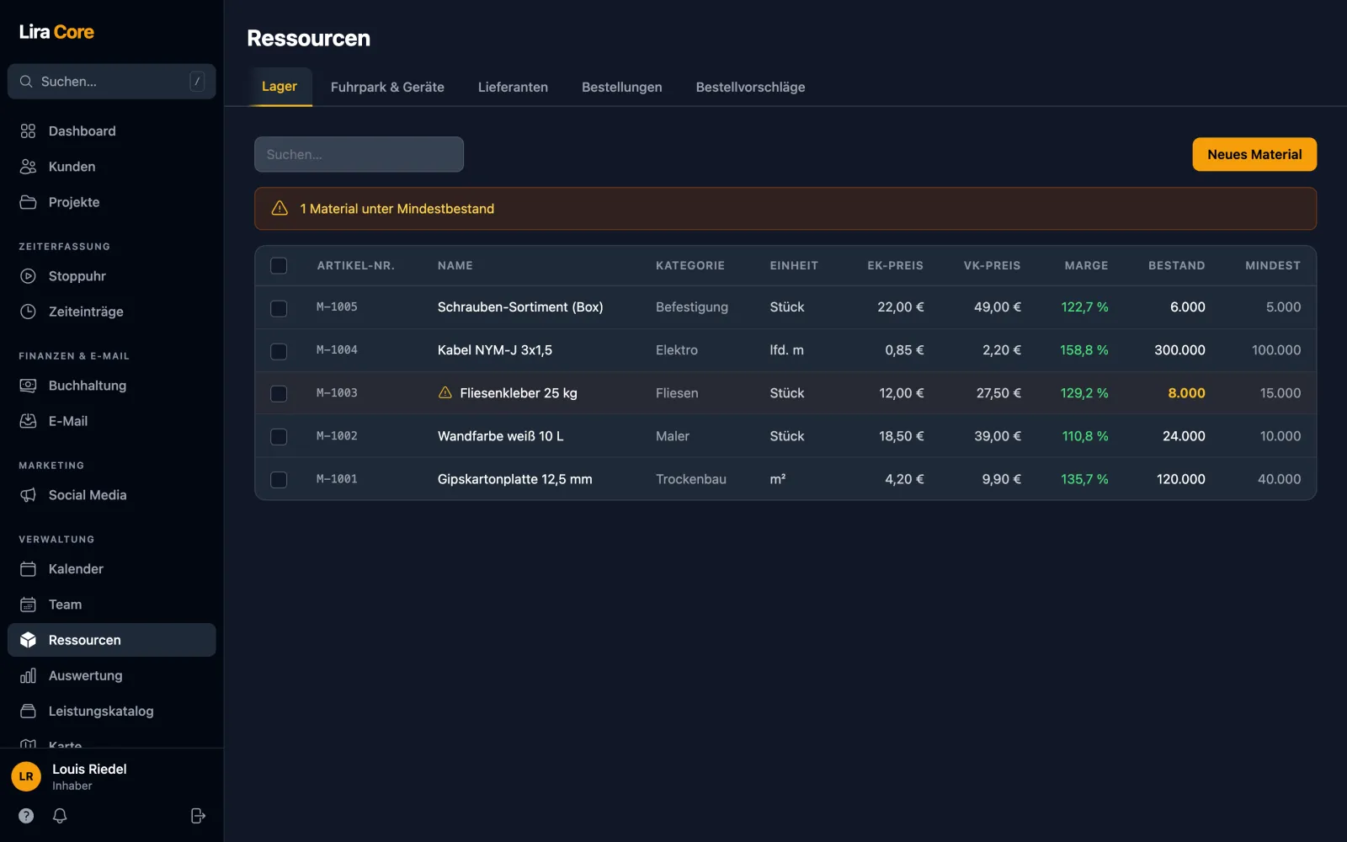Open the Social Media megaphone icon
This screenshot has height=842, width=1347.
click(28, 495)
